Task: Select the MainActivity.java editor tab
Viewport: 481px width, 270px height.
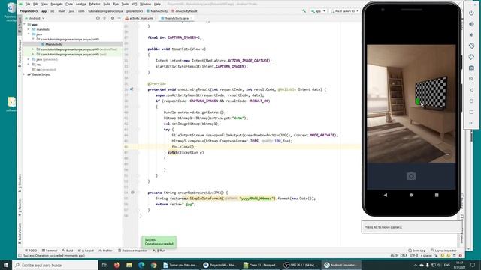Action: [x=177, y=18]
